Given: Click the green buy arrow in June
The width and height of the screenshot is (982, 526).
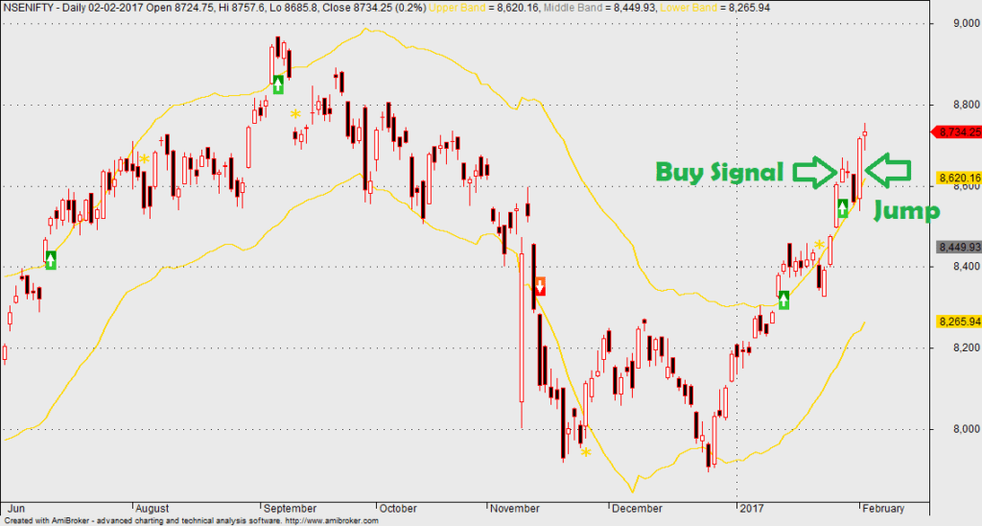Looking at the screenshot, I should [x=51, y=260].
